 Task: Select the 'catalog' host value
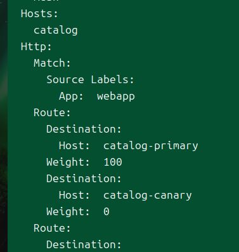tap(56, 30)
